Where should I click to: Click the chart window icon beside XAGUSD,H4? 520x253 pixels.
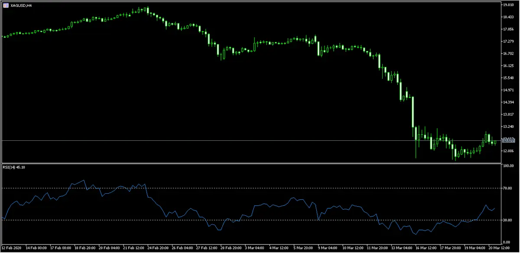coord(5,6)
